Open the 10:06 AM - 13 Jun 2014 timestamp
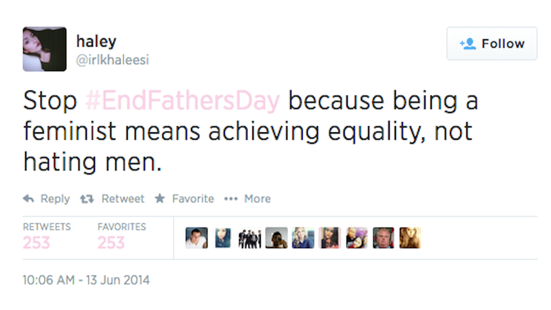The image size is (551, 310). coord(86,280)
